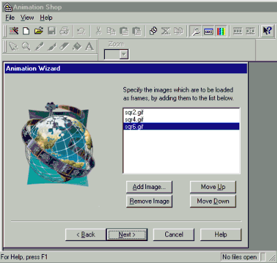The height and width of the screenshot is (263, 277).
Task: Click the Add Image... button
Action: 149,187
